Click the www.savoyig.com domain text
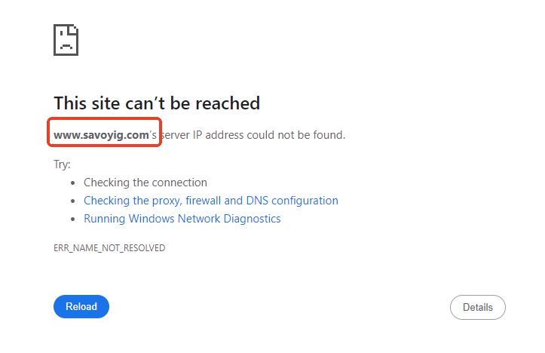This screenshot has width=545, height=353. [x=101, y=135]
